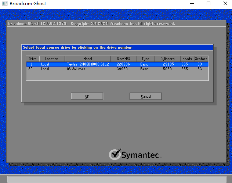This screenshot has width=232, height=183.
Task: Minimize the Broadcom Ghost window
Action: click(192, 4)
